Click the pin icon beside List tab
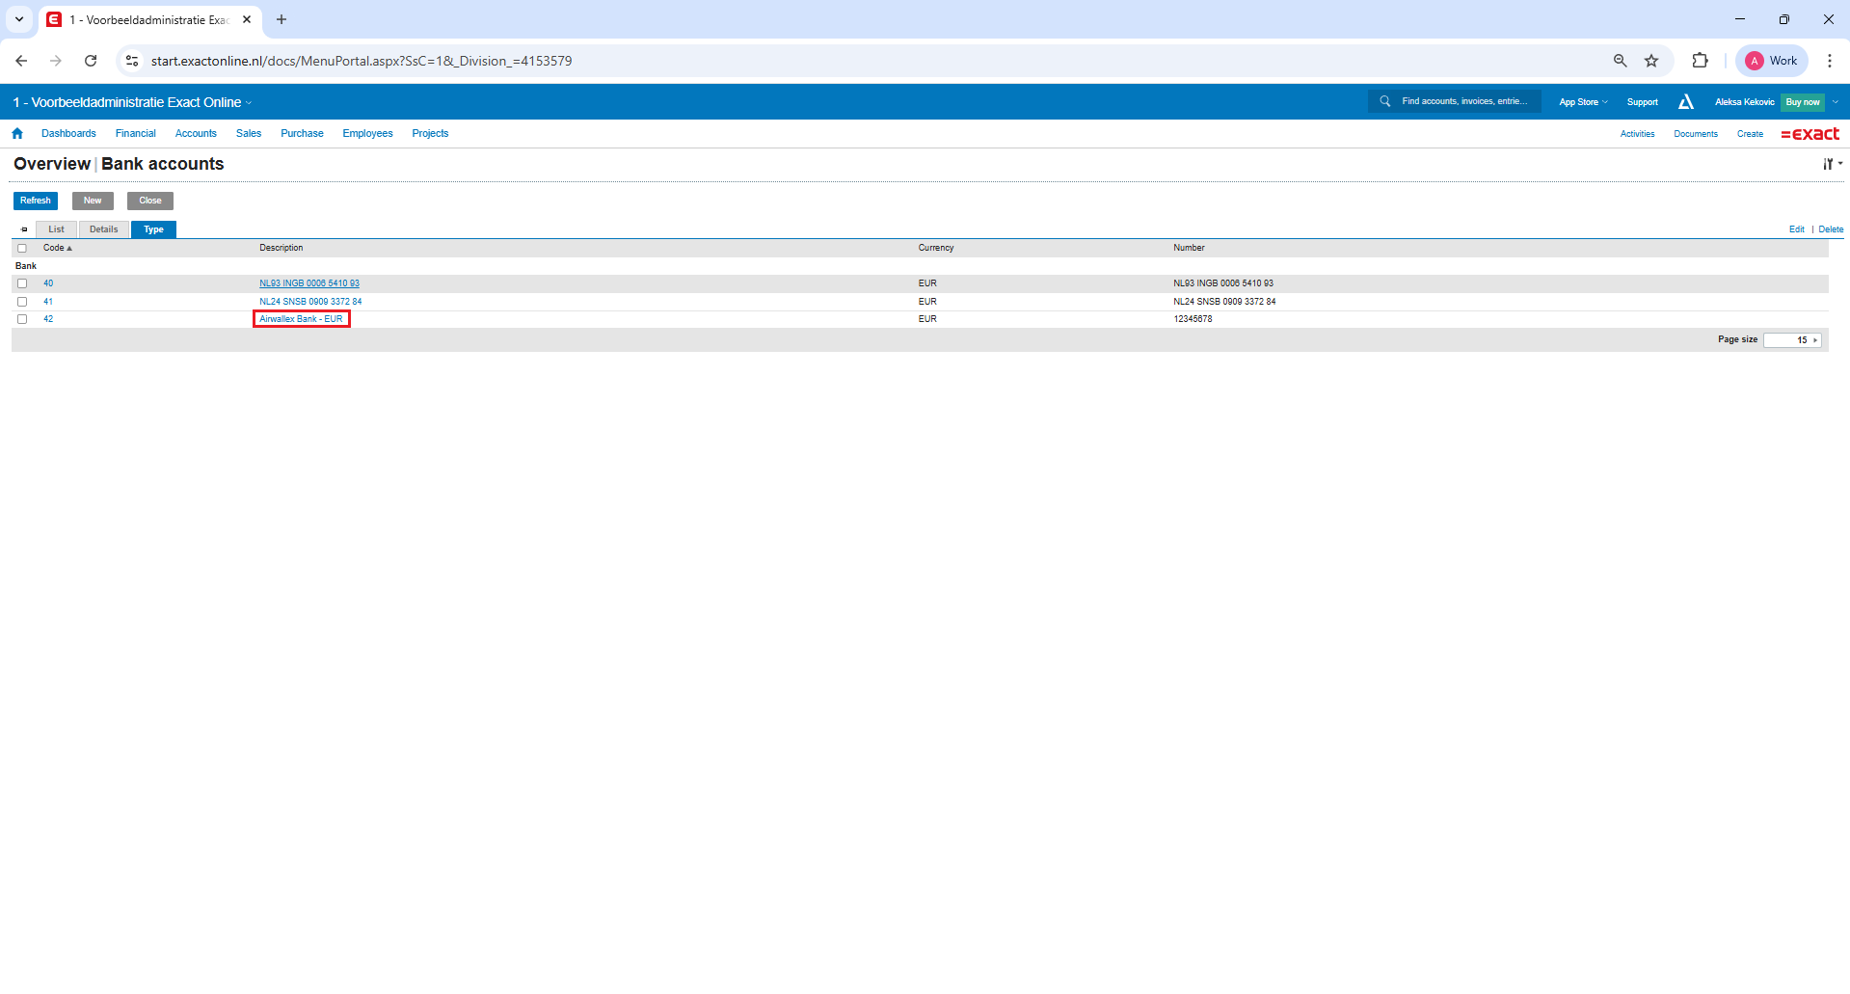 [24, 229]
